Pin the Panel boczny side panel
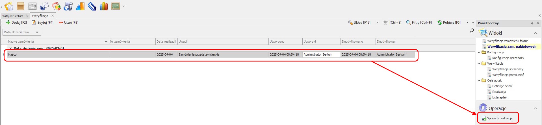This screenshot has height=125, width=542. pyautogui.click(x=532, y=23)
